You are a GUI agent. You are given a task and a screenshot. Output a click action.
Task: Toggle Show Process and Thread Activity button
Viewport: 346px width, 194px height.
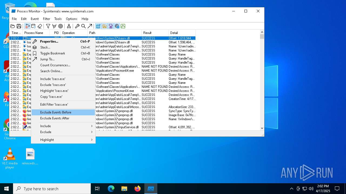tap(117, 26)
